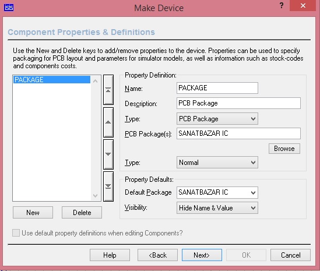Click the Description input field

(238, 103)
